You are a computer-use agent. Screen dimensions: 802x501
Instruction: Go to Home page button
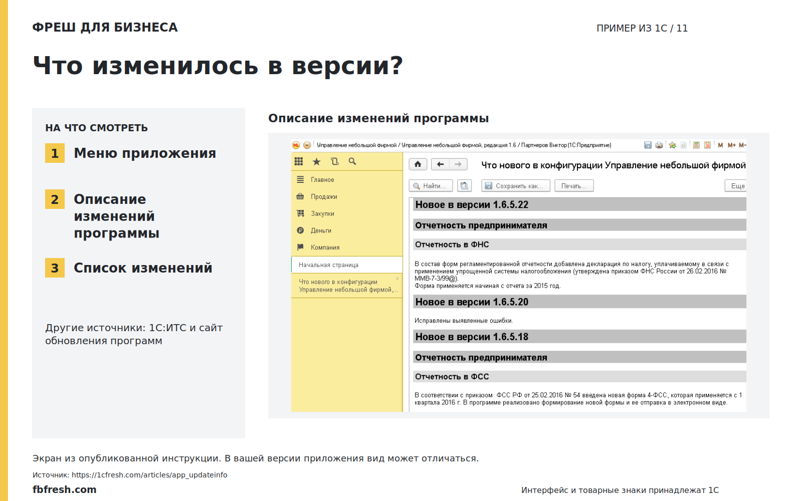point(418,164)
